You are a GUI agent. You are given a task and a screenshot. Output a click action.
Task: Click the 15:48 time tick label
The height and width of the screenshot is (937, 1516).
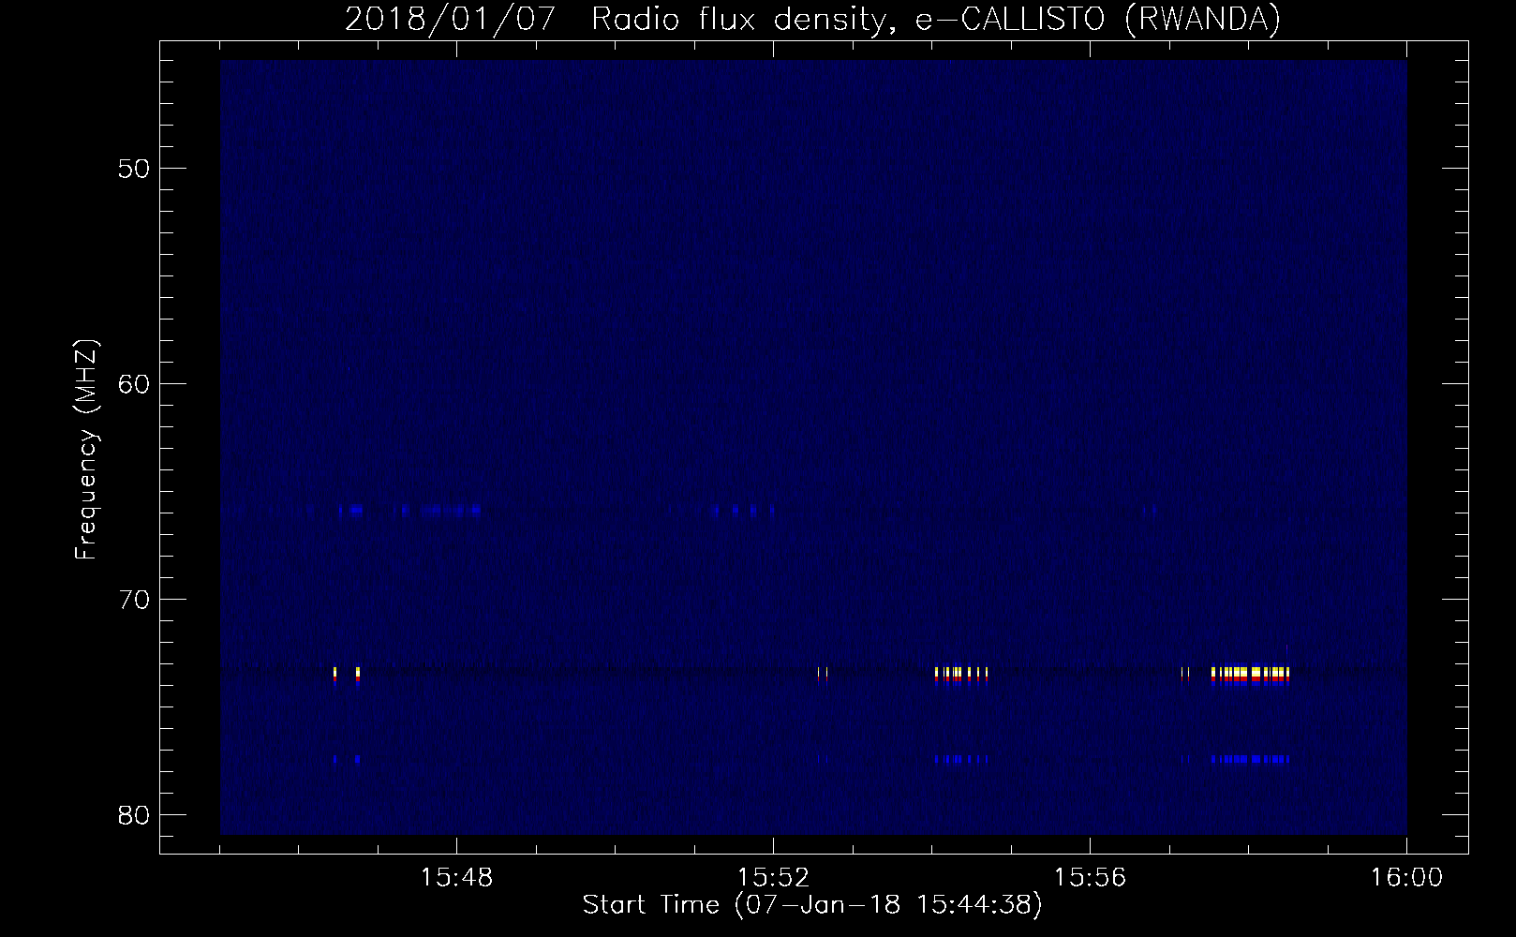[456, 878]
